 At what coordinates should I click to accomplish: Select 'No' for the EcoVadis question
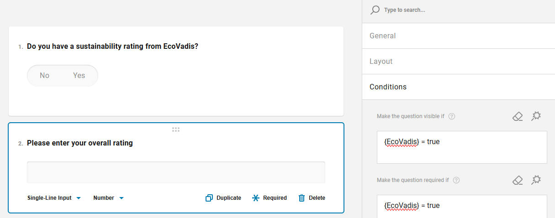(x=44, y=76)
